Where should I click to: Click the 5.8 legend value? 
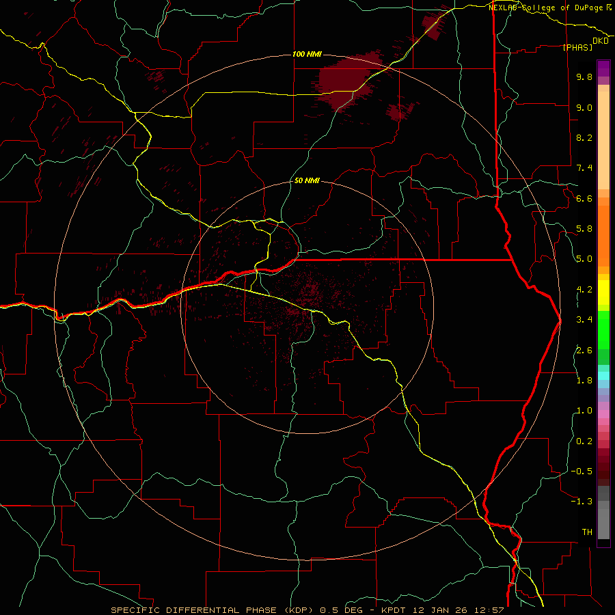point(584,229)
